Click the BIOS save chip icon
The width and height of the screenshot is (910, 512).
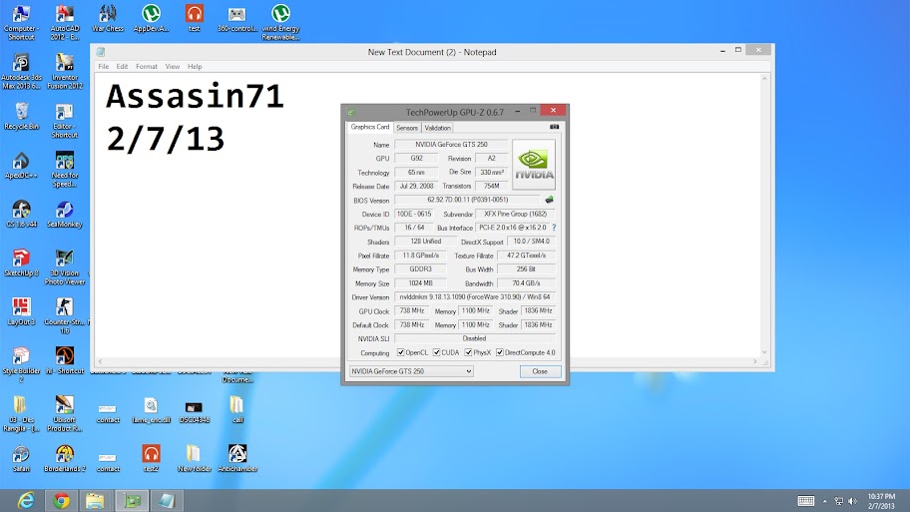[549, 200]
